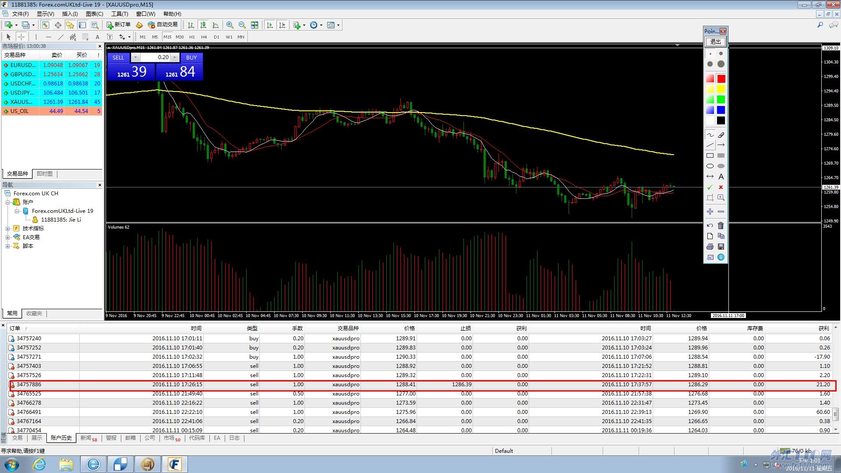Select the H1 timeframe
Viewport: 841px width, 473px height.
(192, 37)
